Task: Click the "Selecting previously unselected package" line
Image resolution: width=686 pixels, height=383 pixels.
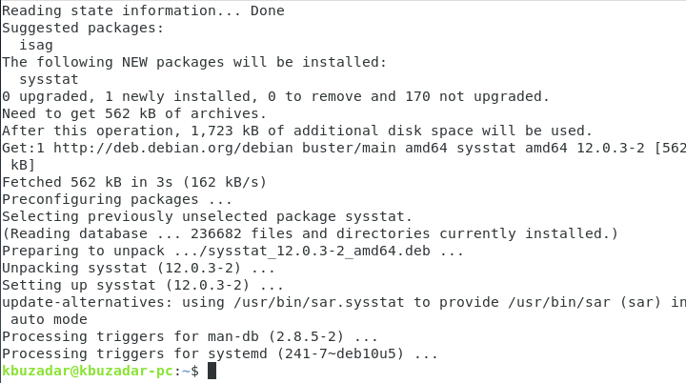Action: pyautogui.click(x=207, y=216)
